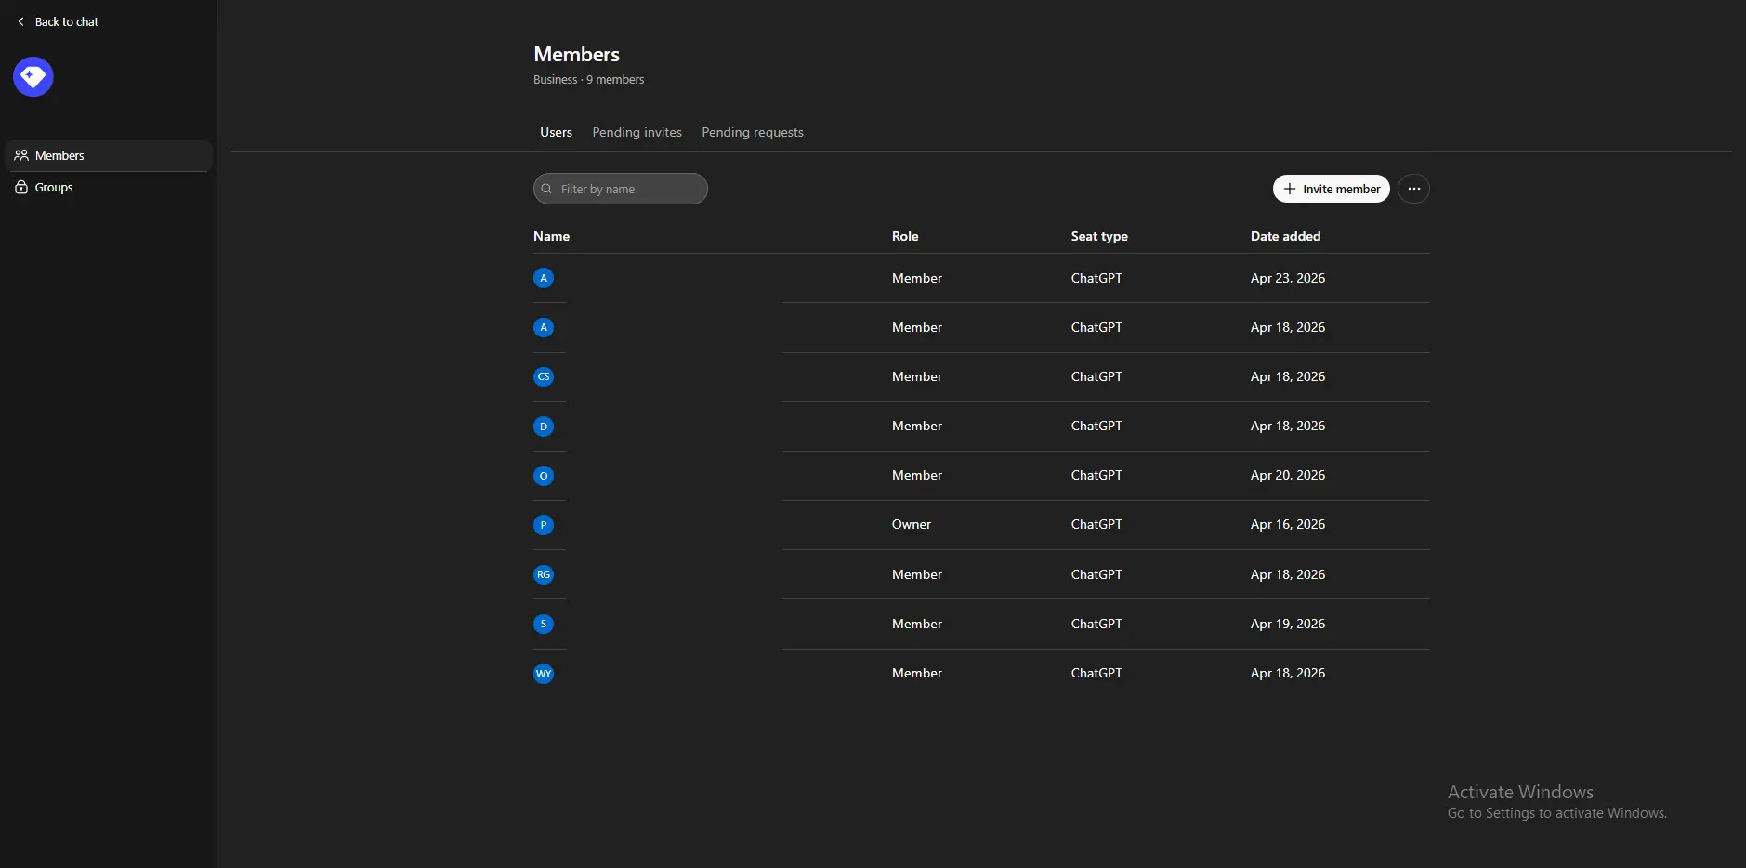Click the Name column header
The width and height of the screenshot is (1746, 868).
click(551, 236)
